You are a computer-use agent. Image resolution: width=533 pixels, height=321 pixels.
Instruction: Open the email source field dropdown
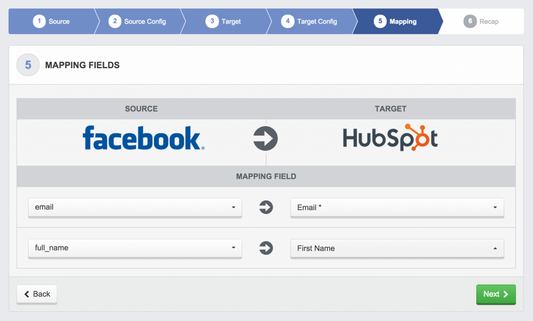click(x=135, y=208)
